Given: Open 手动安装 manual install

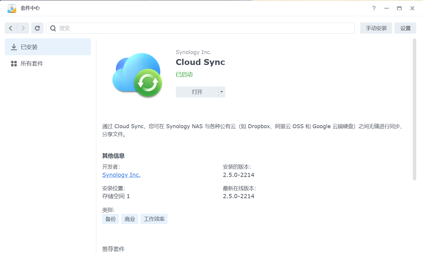Looking at the screenshot, I should coord(376,28).
